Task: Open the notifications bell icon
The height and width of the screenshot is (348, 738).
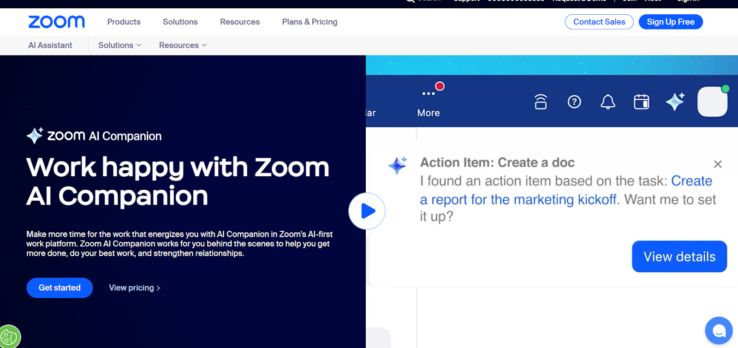Action: click(x=608, y=102)
